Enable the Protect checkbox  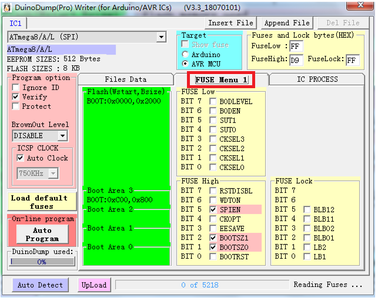point(16,106)
